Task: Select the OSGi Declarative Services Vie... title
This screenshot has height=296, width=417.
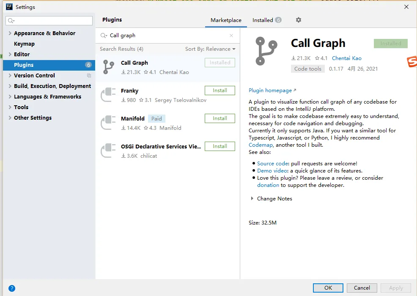Action: point(161,147)
